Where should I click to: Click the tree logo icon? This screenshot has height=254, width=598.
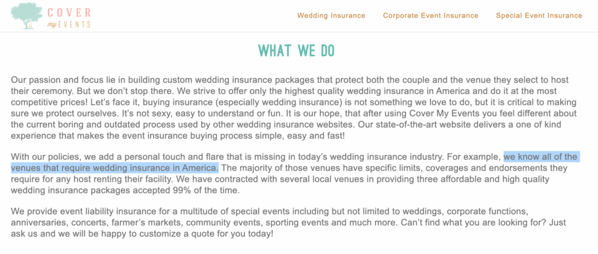(x=27, y=16)
